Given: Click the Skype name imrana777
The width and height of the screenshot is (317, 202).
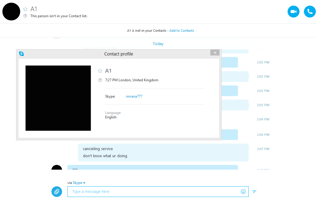Looking at the screenshot, I should [134, 96].
